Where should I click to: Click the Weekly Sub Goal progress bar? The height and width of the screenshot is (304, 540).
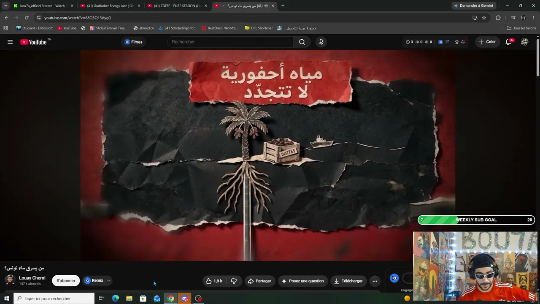[x=476, y=220]
